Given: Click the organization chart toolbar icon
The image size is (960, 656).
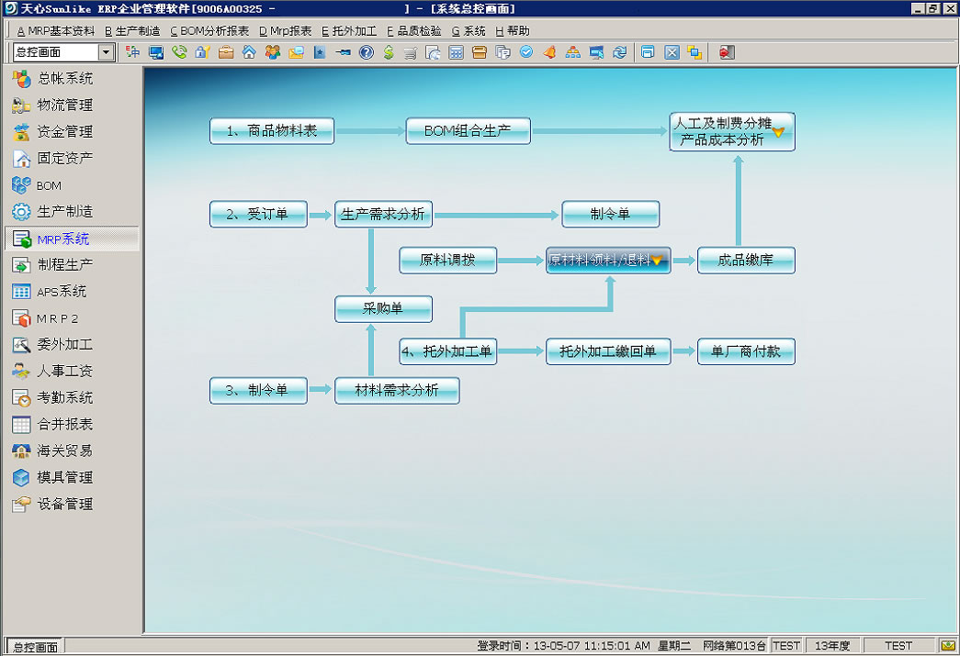Looking at the screenshot, I should click(572, 52).
